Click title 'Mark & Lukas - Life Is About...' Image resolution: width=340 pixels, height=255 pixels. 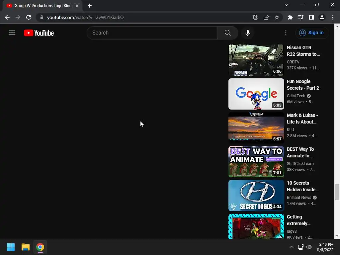[302, 119]
